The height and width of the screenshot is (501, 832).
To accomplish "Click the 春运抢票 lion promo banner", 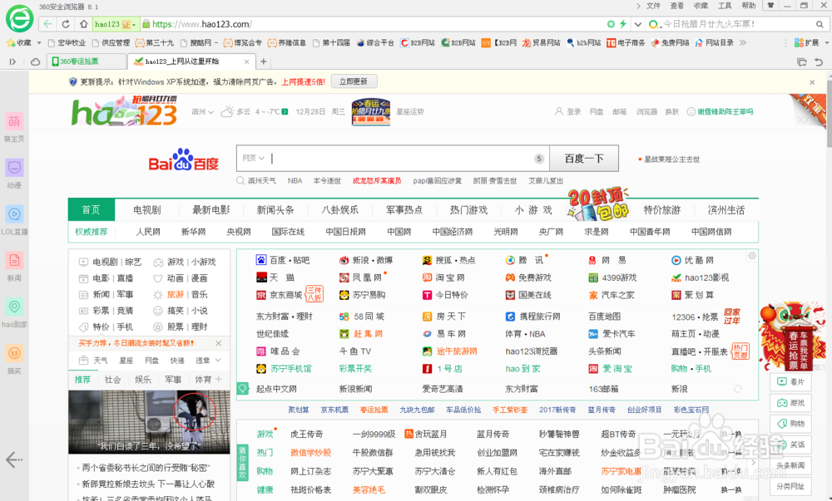I will (792, 336).
